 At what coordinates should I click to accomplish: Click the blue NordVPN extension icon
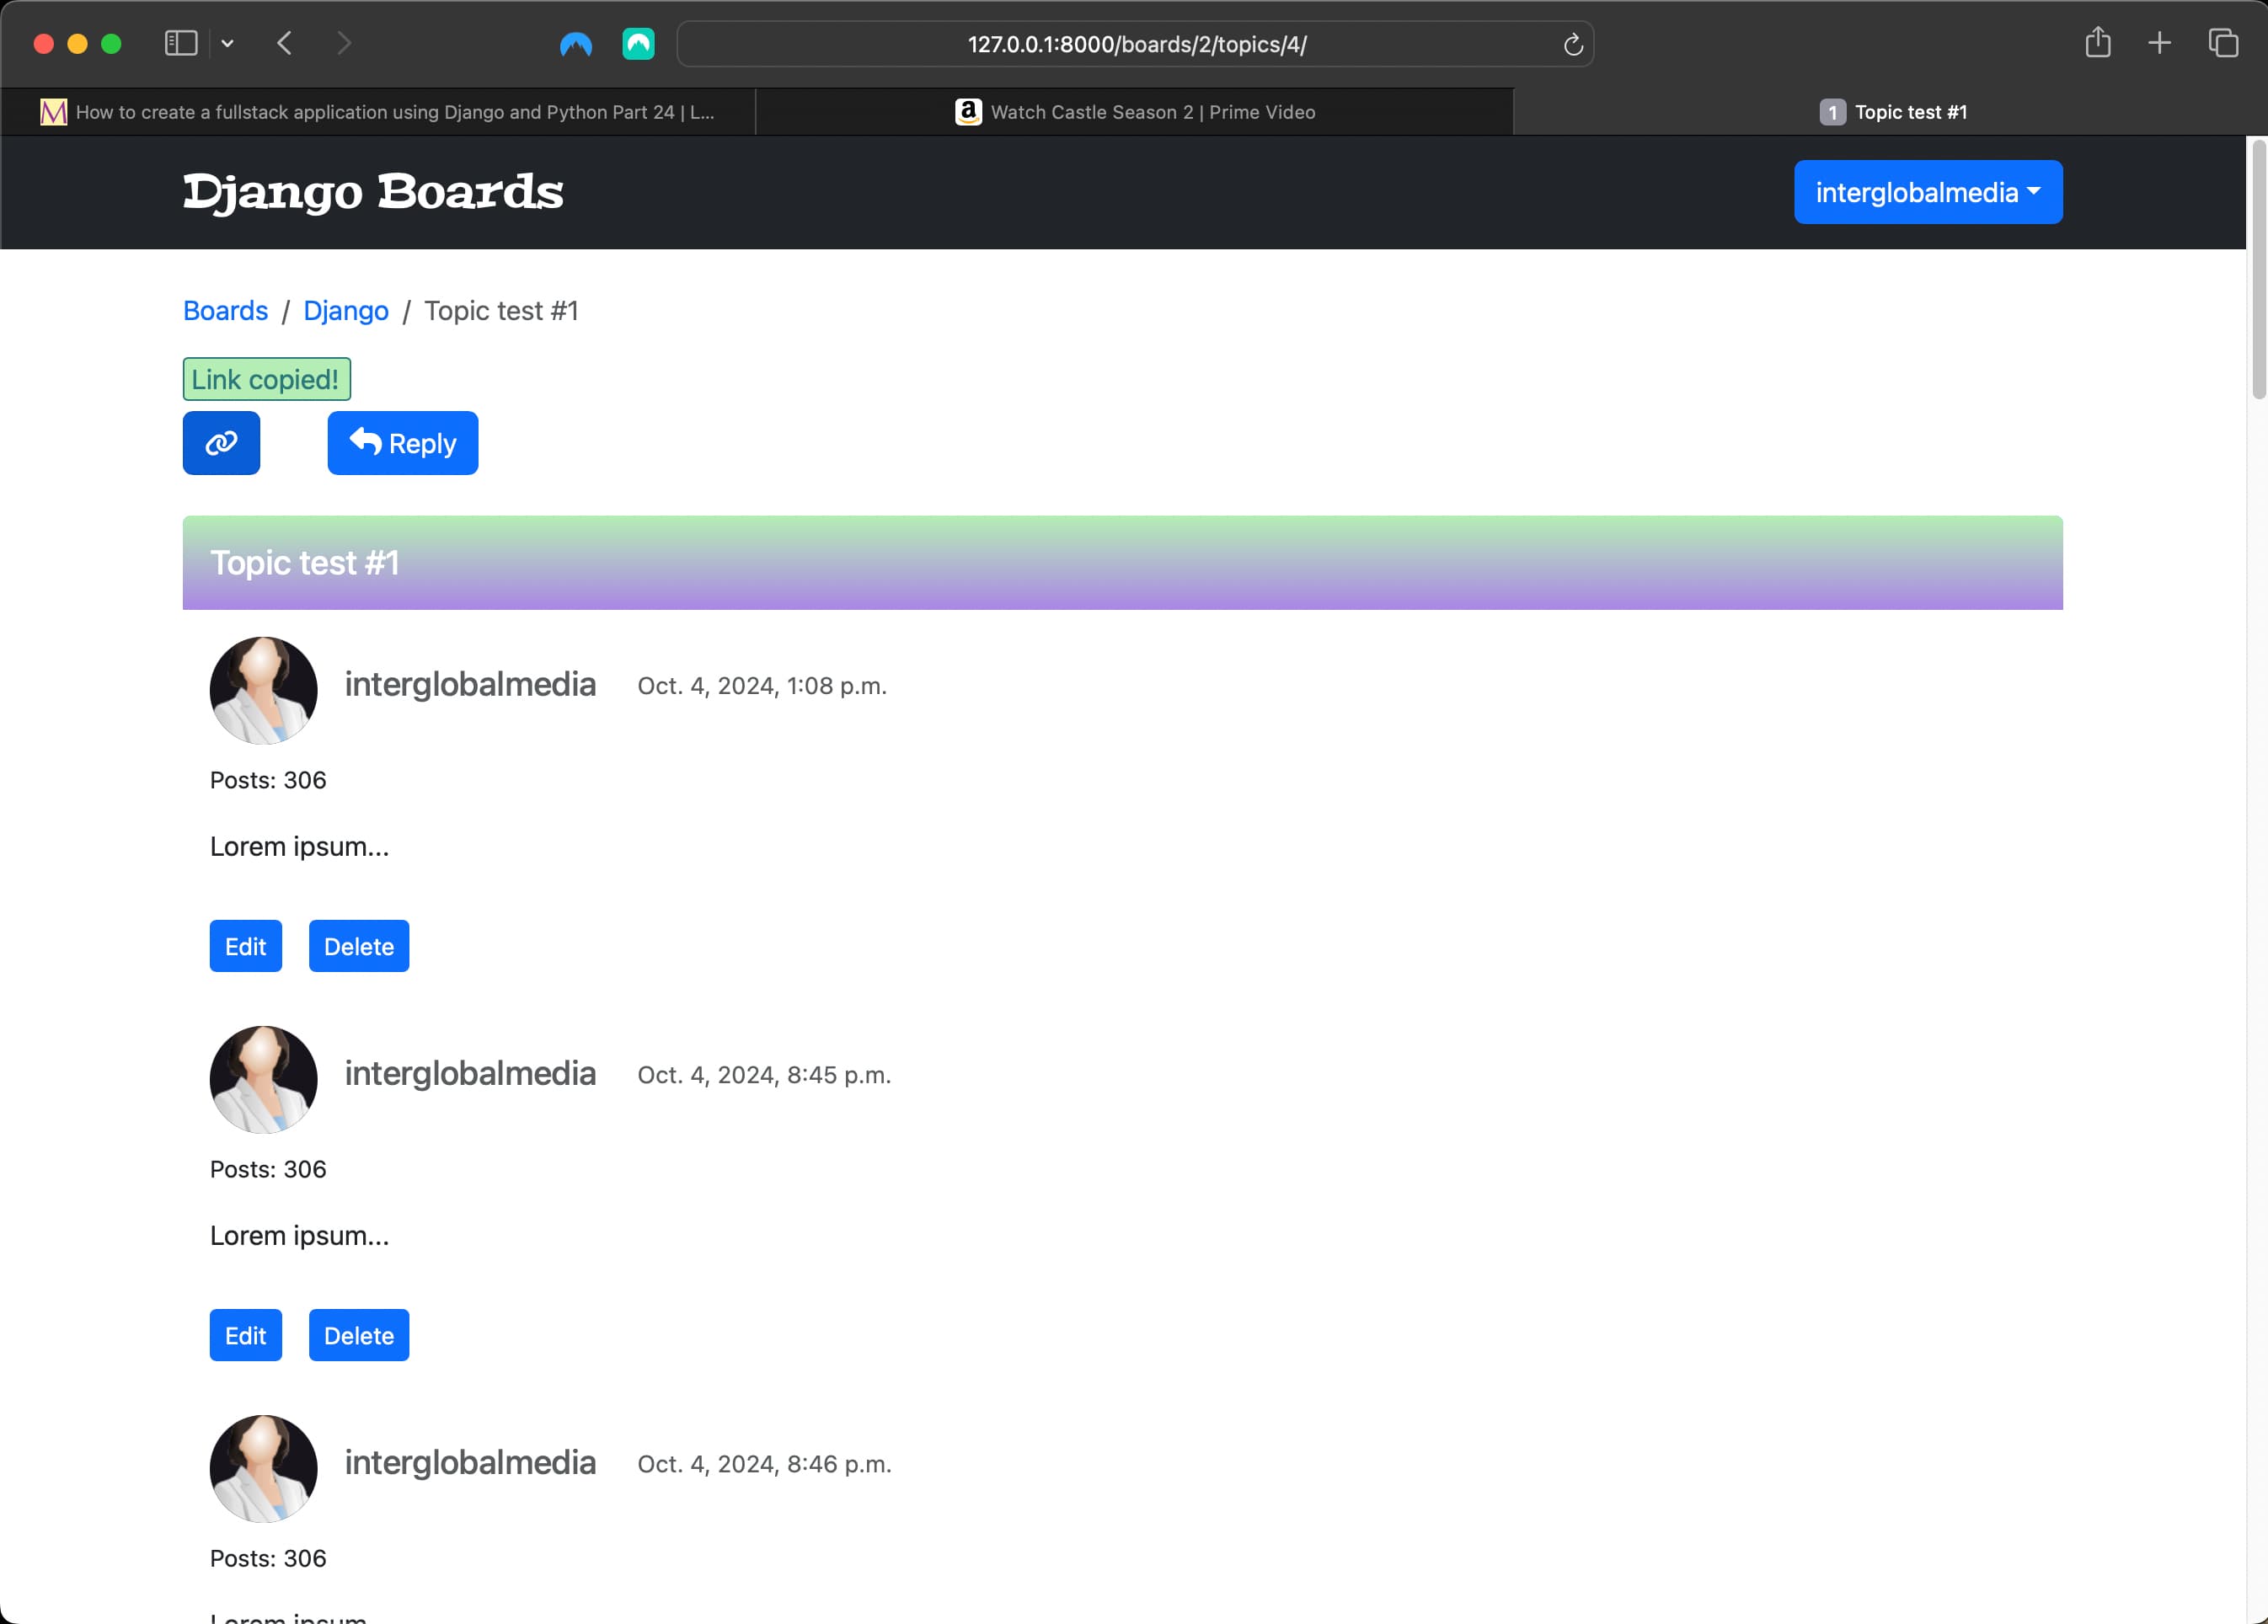click(x=576, y=44)
